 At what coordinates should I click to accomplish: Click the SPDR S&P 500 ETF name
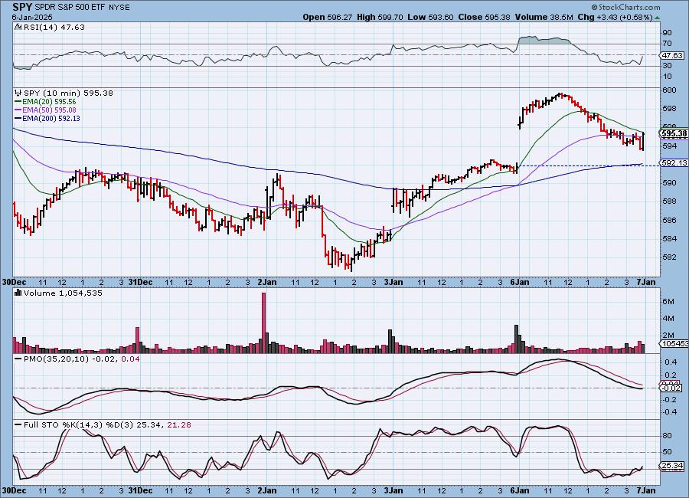[69, 8]
